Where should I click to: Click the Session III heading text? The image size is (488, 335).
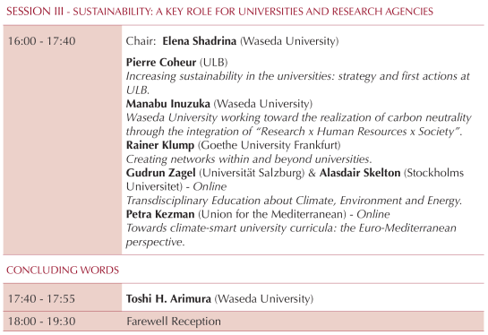pos(219,12)
